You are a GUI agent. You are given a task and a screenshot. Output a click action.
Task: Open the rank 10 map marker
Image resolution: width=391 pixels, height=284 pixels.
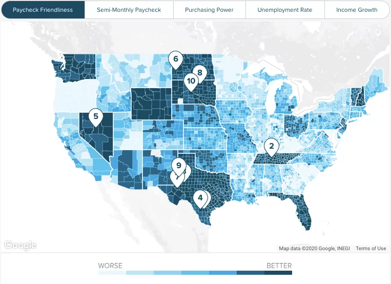tap(191, 81)
